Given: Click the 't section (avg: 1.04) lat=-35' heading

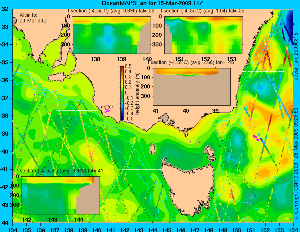Looking at the screenshot, I should coord(202,11).
